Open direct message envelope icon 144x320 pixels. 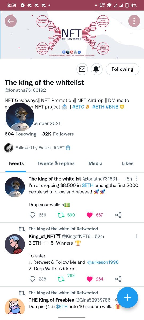82,69
